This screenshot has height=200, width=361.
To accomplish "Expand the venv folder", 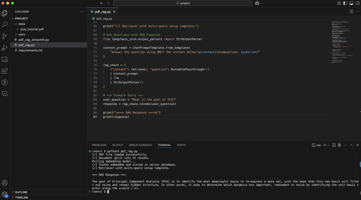I will 49,34.
